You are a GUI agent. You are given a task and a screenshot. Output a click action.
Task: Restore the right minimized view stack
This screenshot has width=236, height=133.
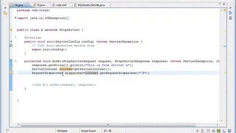pos(230,8)
